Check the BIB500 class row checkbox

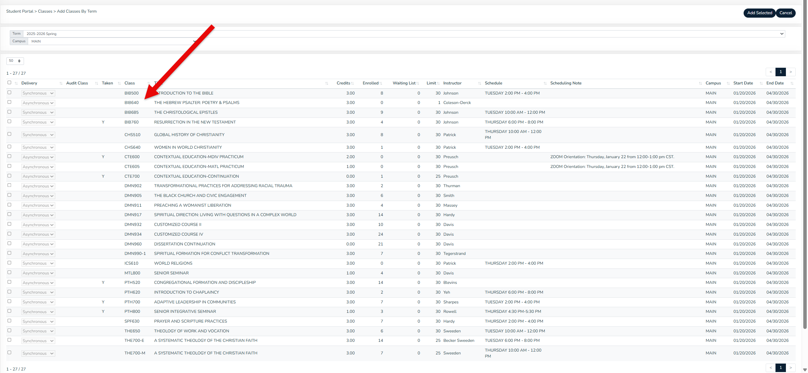9,93
